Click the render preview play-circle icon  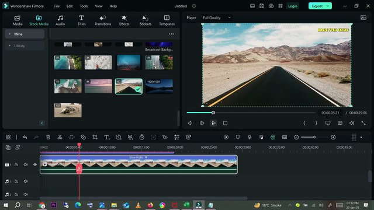pyautogui.click(x=226, y=137)
